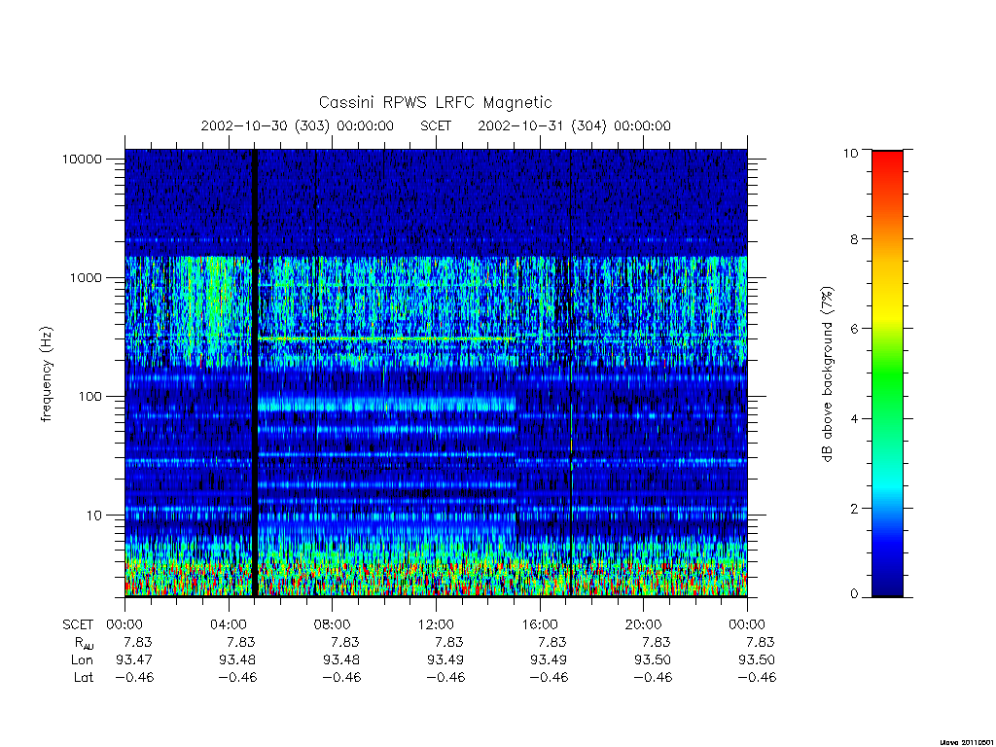Click the Lon row label
The width and height of the screenshot is (996, 747).
coord(82,660)
